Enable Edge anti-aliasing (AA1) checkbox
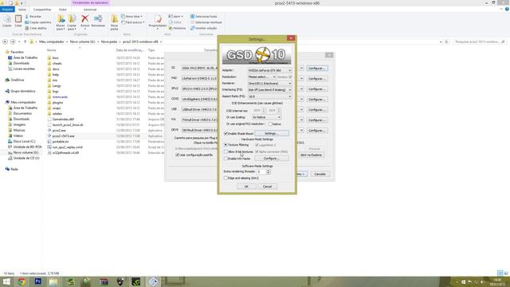The image size is (510, 287). (x=226, y=178)
